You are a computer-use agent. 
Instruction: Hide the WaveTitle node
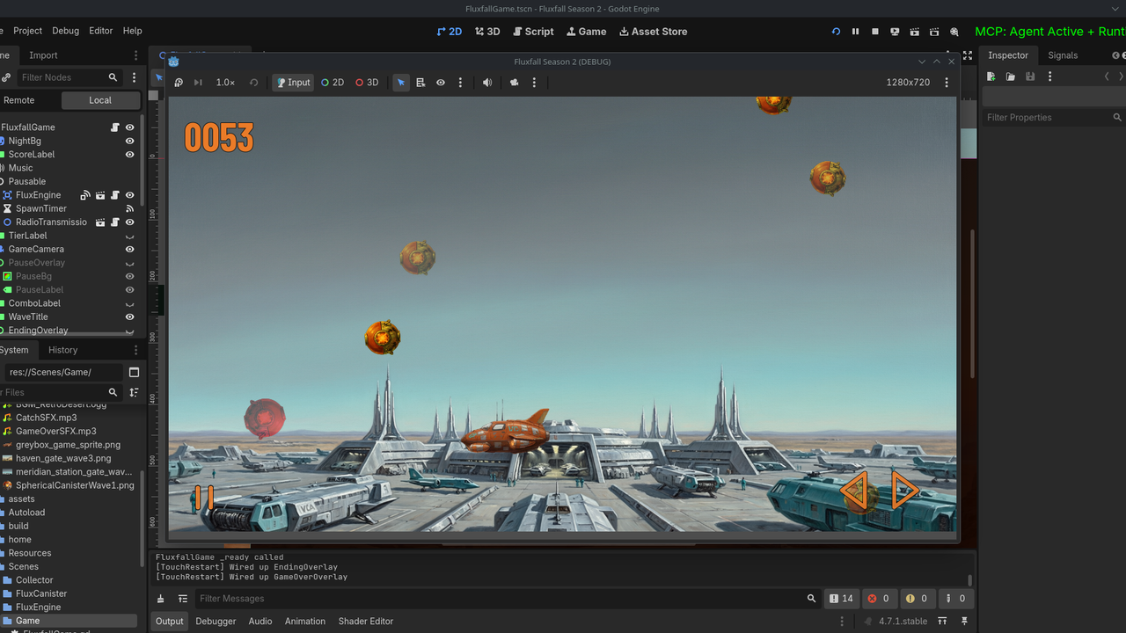pyautogui.click(x=130, y=317)
